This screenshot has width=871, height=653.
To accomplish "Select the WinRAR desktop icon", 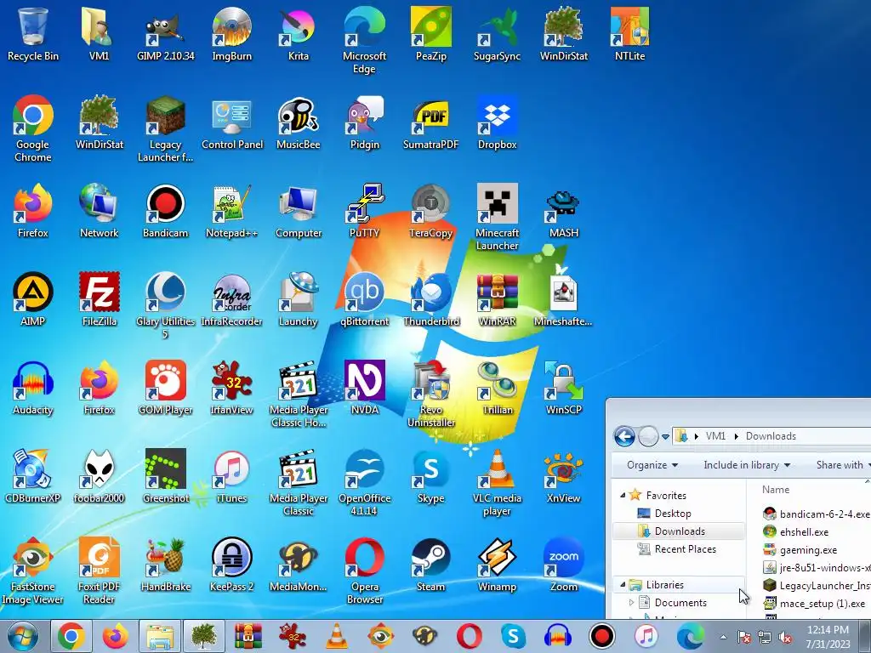I will point(497,298).
